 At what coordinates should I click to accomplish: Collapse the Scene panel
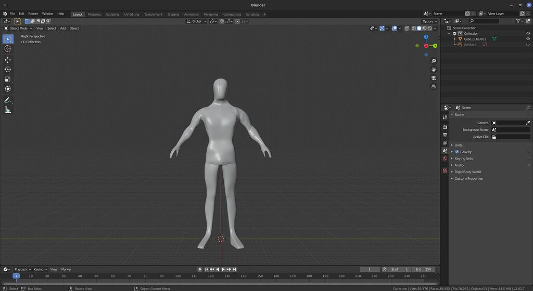459,115
